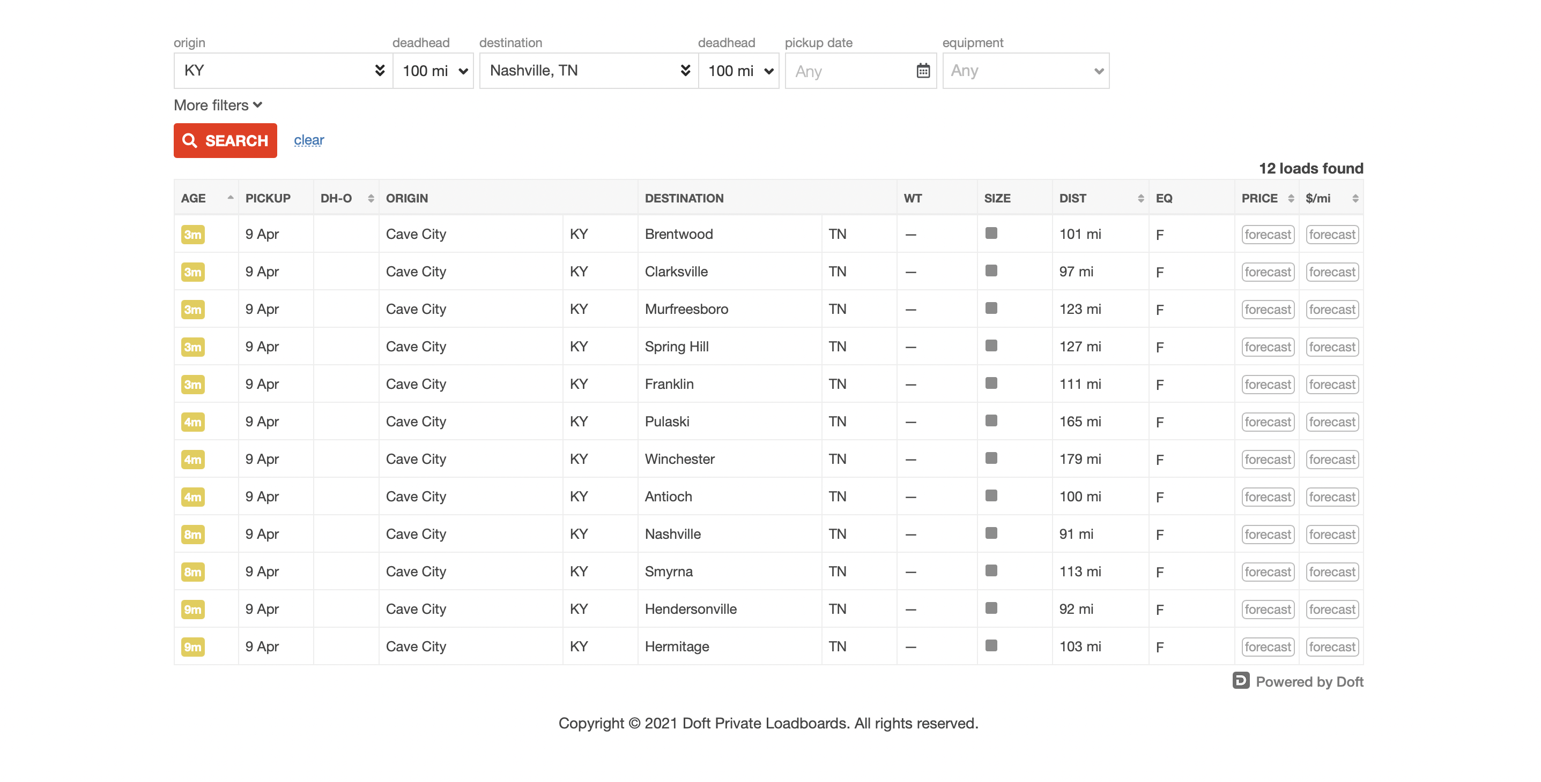The height and width of the screenshot is (782, 1541).
Task: Click the size square in Smyrna row
Action: pyautogui.click(x=991, y=570)
